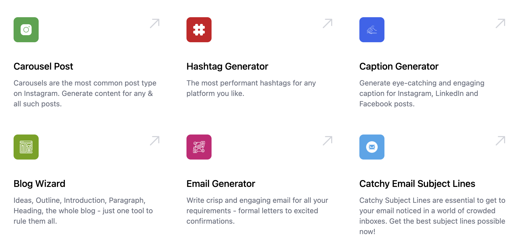This screenshot has width=526, height=244.
Task: Click the olive Blog Wizard layout icon
Action: click(x=26, y=147)
